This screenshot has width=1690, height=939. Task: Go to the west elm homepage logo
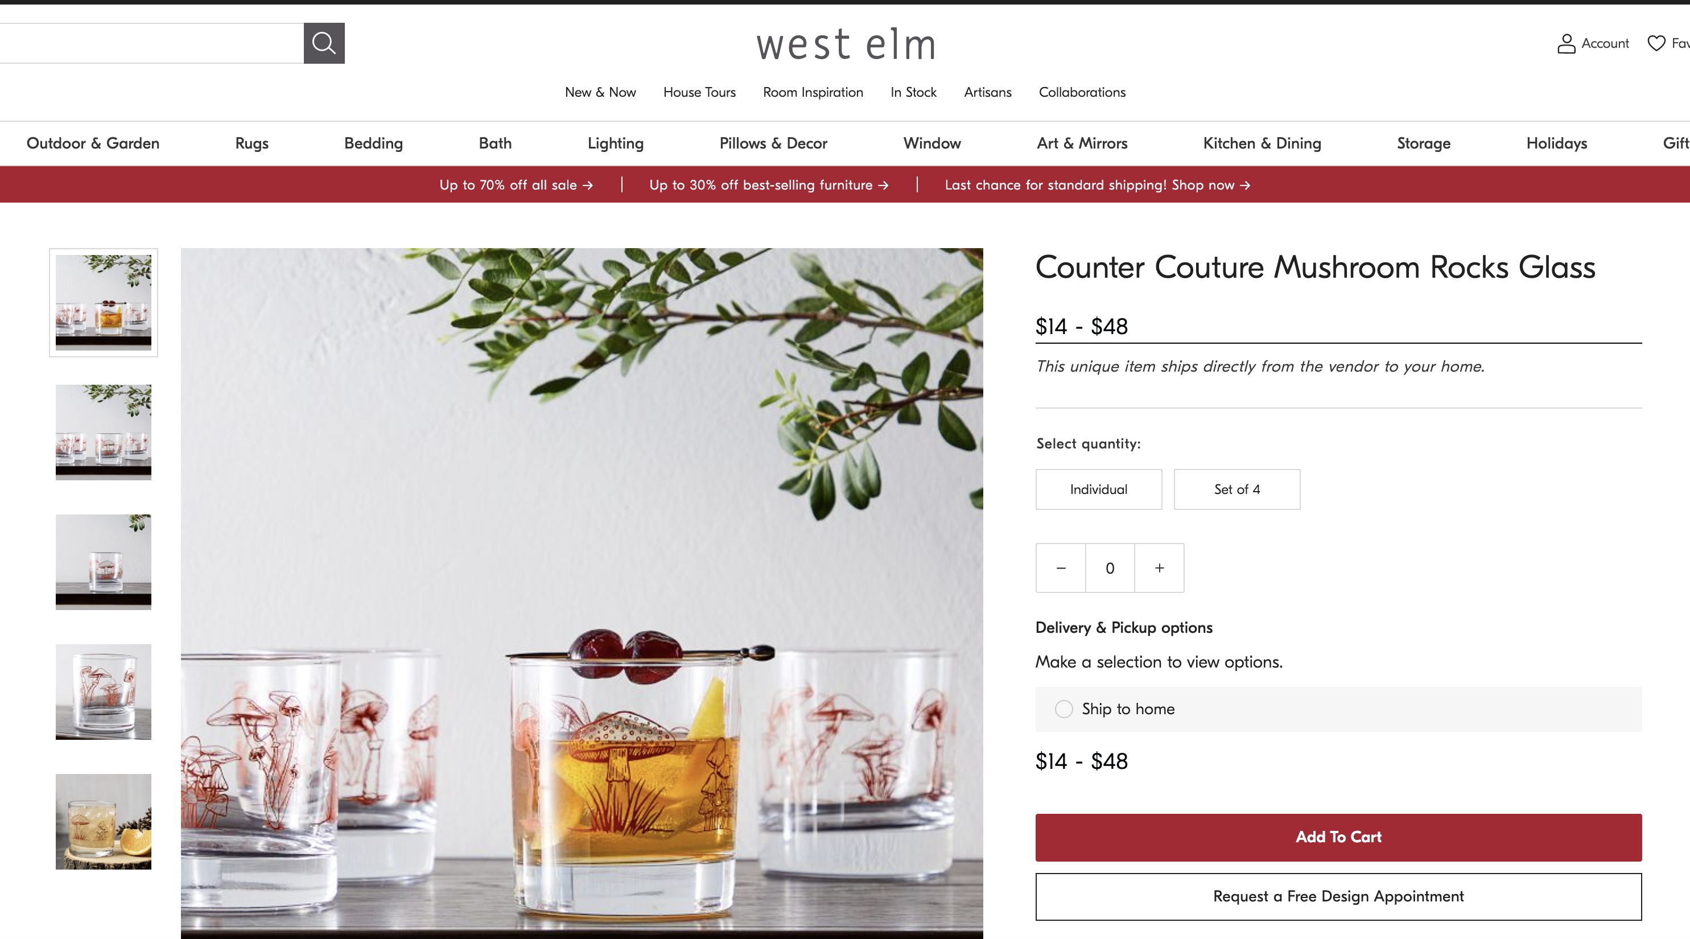pyautogui.click(x=846, y=44)
